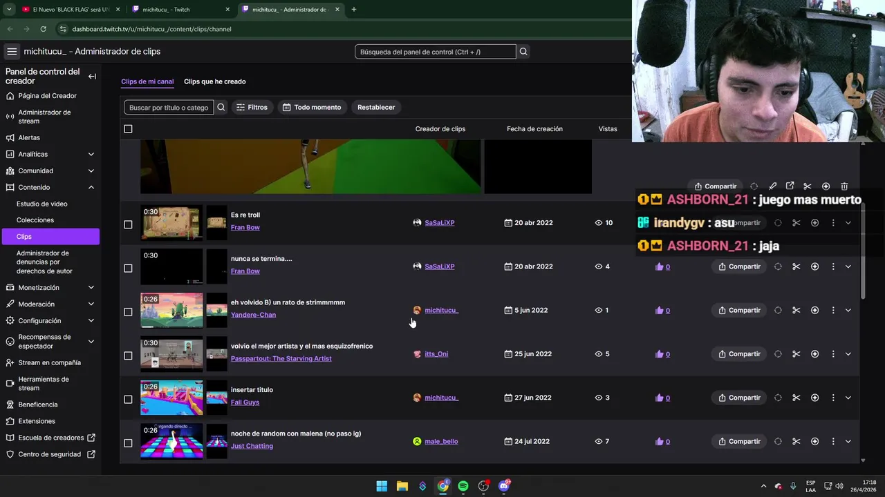Image resolution: width=885 pixels, height=497 pixels.
Task: Click the like thumb on 'nunca se termina....' row
Action: click(659, 266)
